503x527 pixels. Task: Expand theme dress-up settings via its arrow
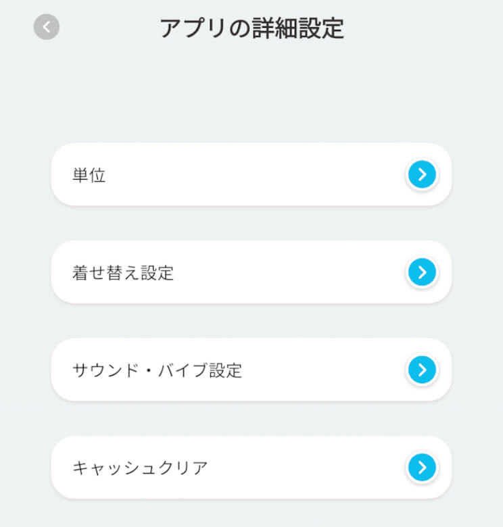[x=422, y=272]
